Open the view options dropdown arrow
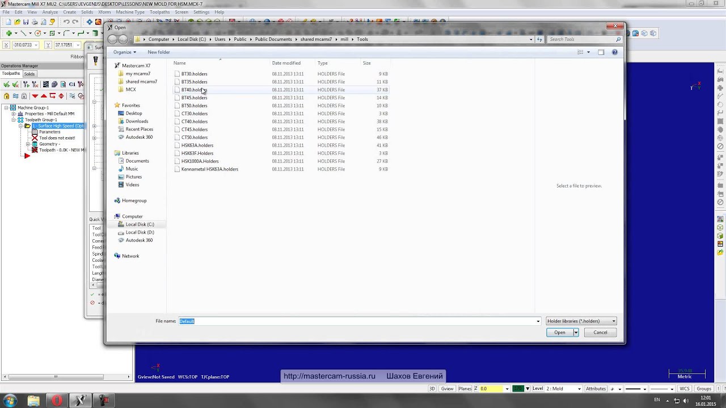The height and width of the screenshot is (408, 726). tap(588, 52)
